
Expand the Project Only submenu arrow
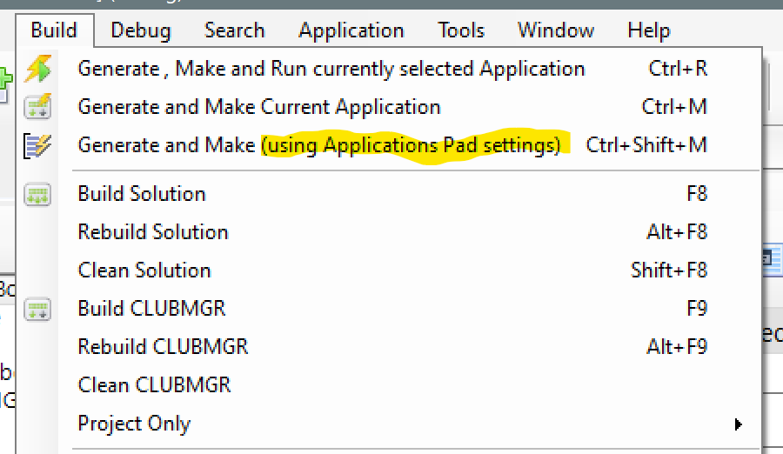coord(738,424)
